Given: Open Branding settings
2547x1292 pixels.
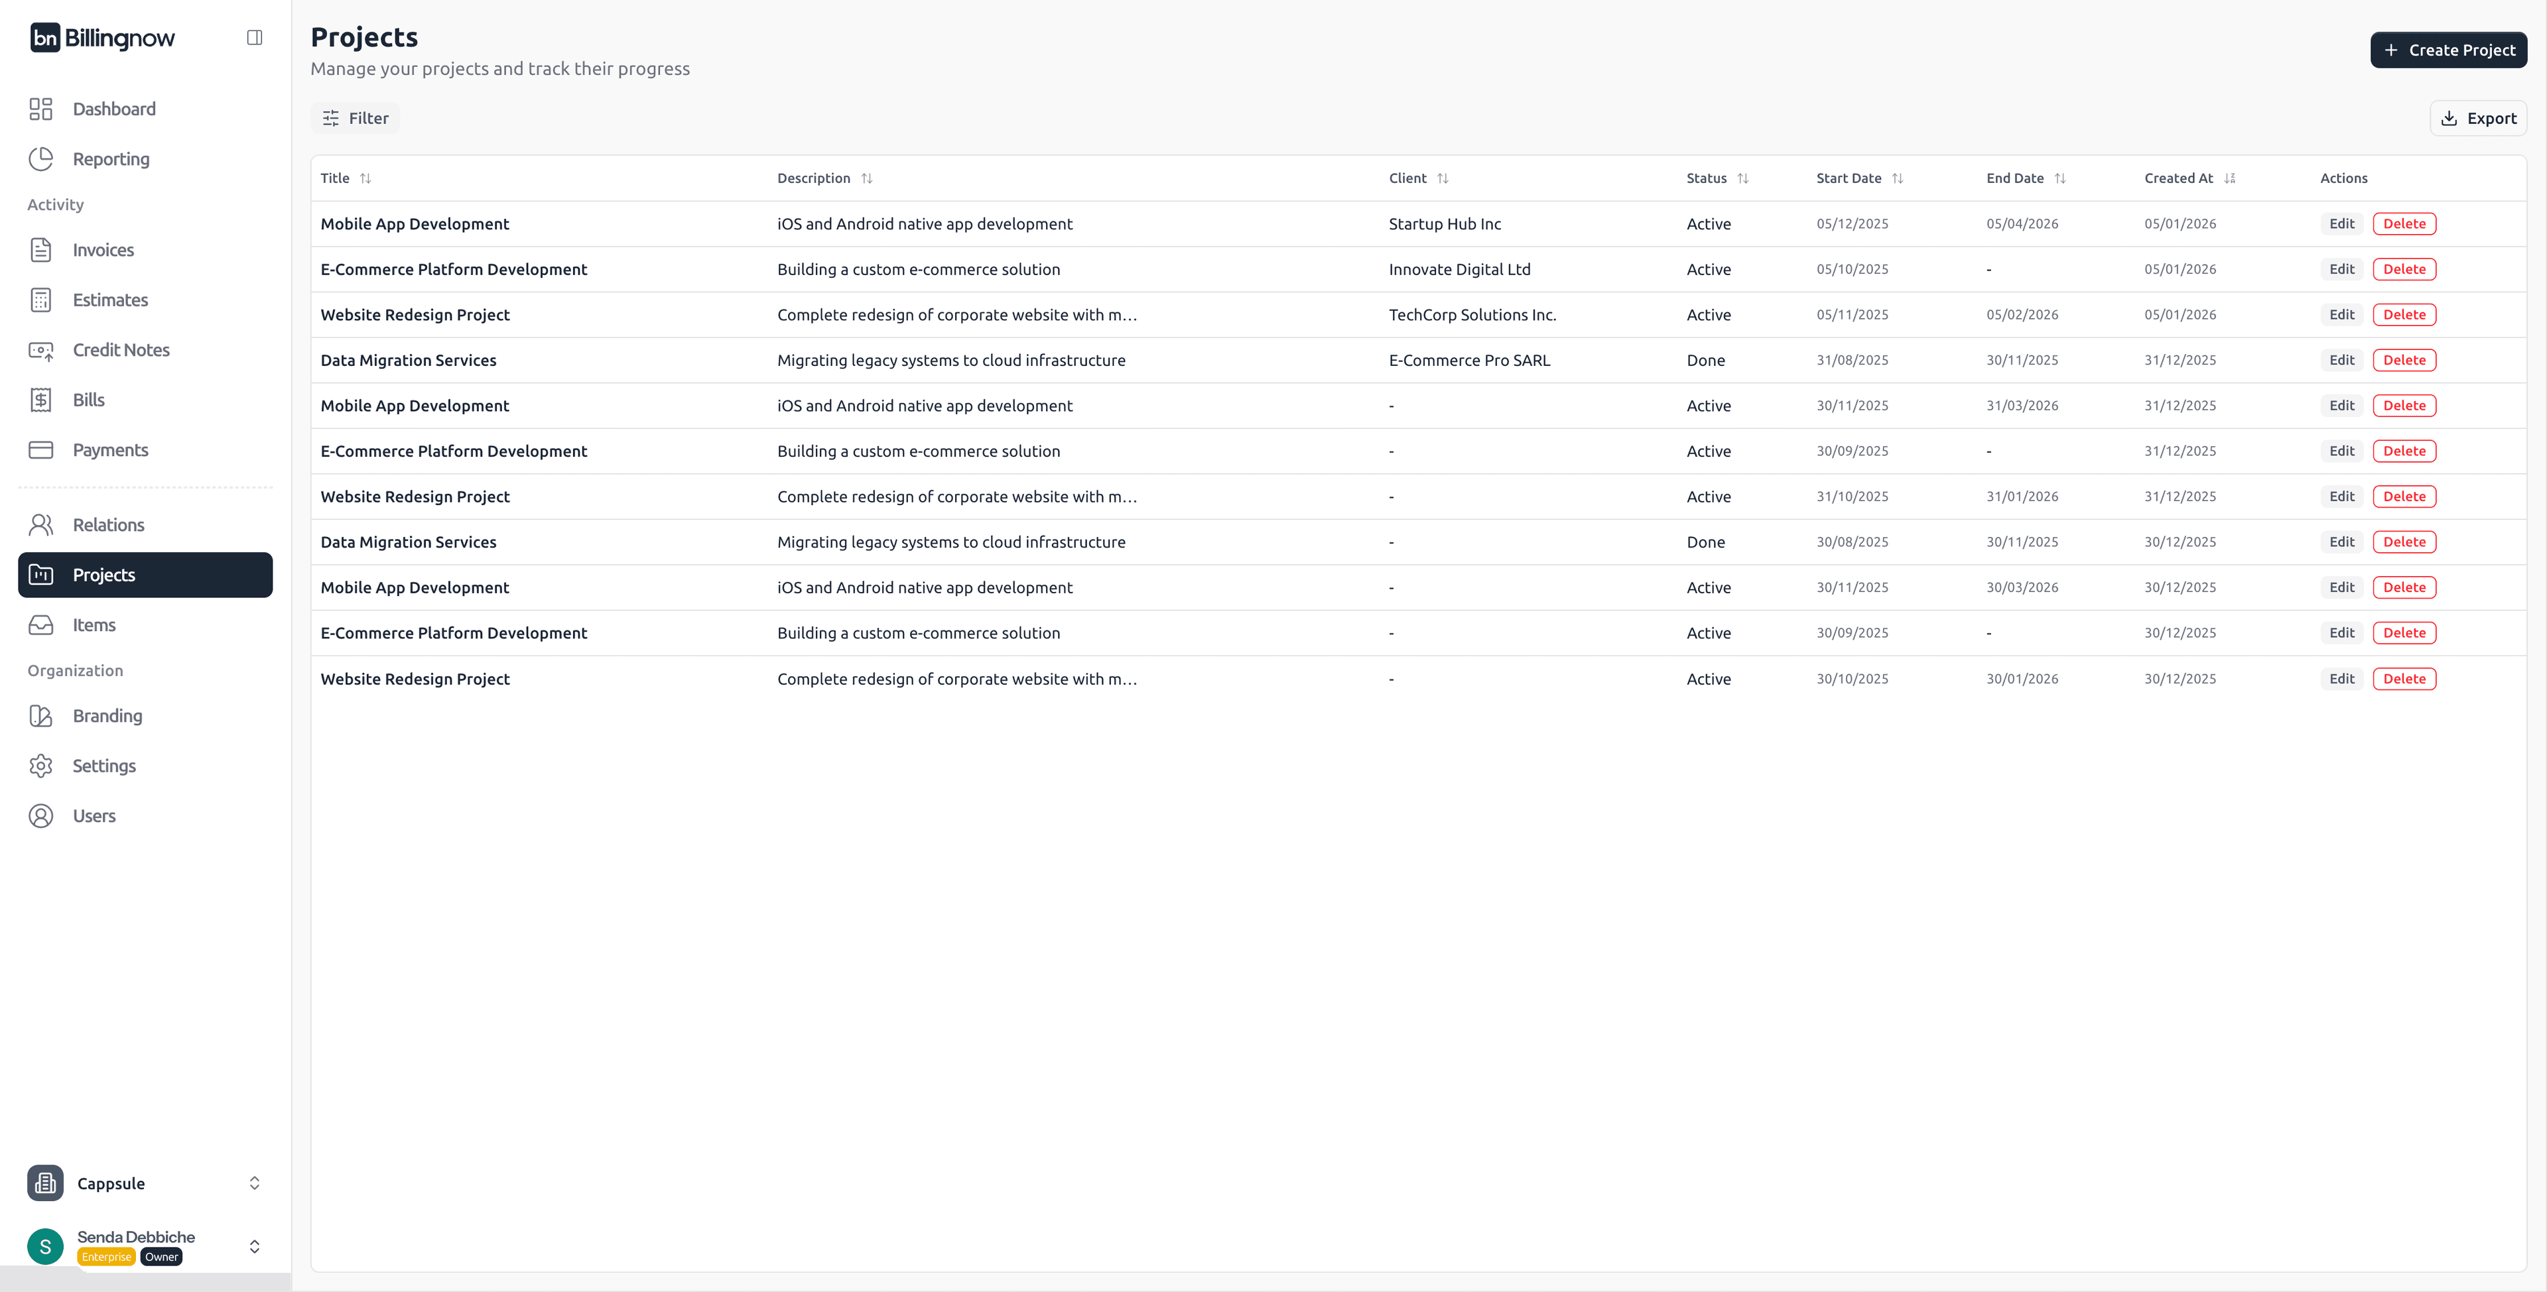Looking at the screenshot, I should pos(106,716).
